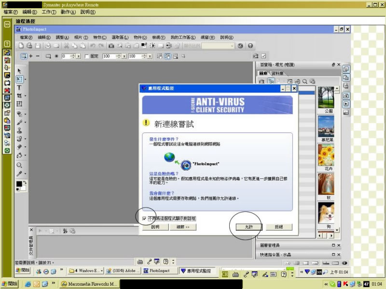Switch to the 圖庫 tab in EasyPalette

click(263, 73)
